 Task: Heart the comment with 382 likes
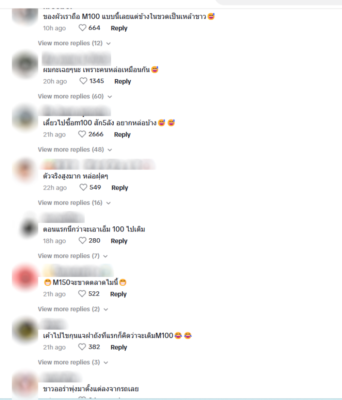pos(82,347)
